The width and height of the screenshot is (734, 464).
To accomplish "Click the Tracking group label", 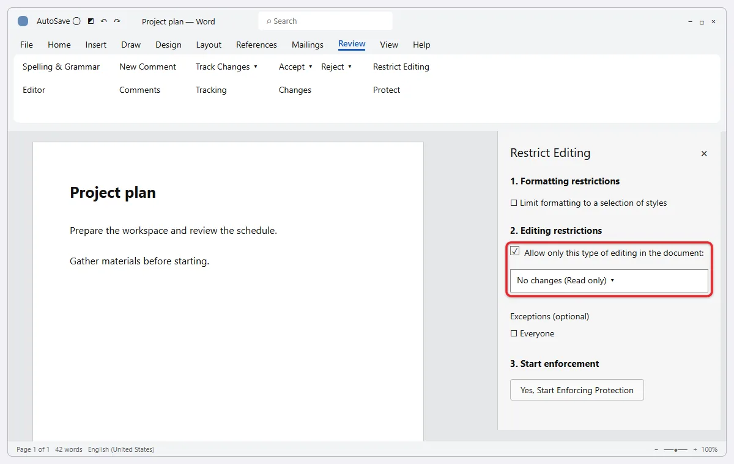I will pyautogui.click(x=211, y=90).
